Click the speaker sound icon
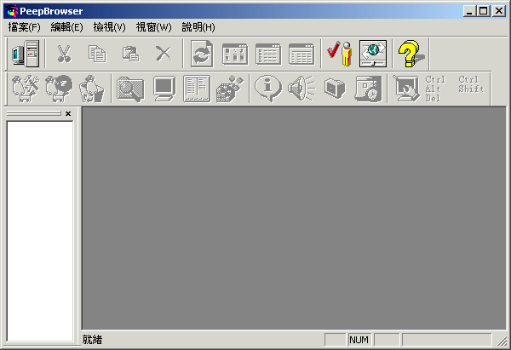 pyautogui.click(x=301, y=88)
